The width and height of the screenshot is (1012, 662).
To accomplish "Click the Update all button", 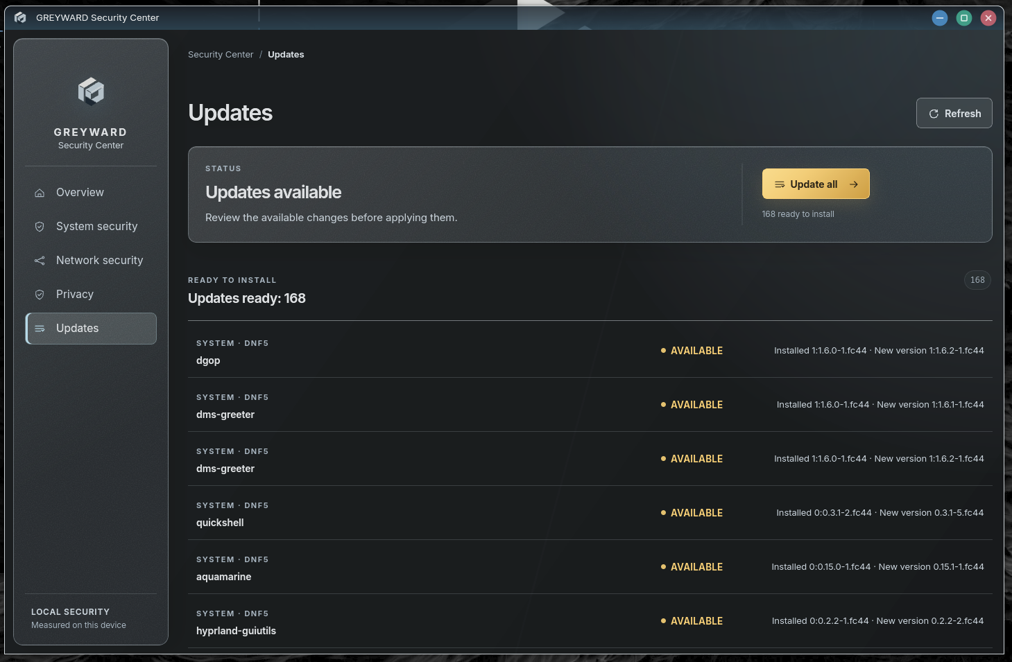I will (816, 184).
